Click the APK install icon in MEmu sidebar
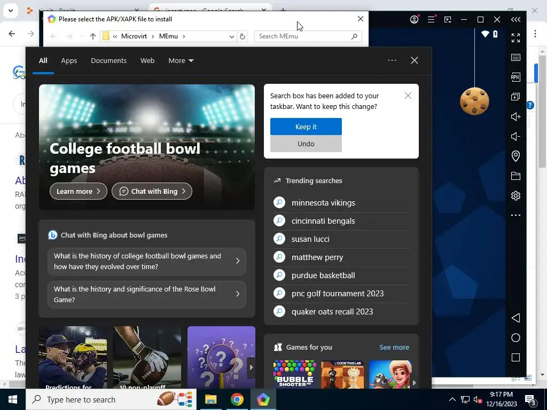Screen dimensions: 547x410 coord(515,77)
